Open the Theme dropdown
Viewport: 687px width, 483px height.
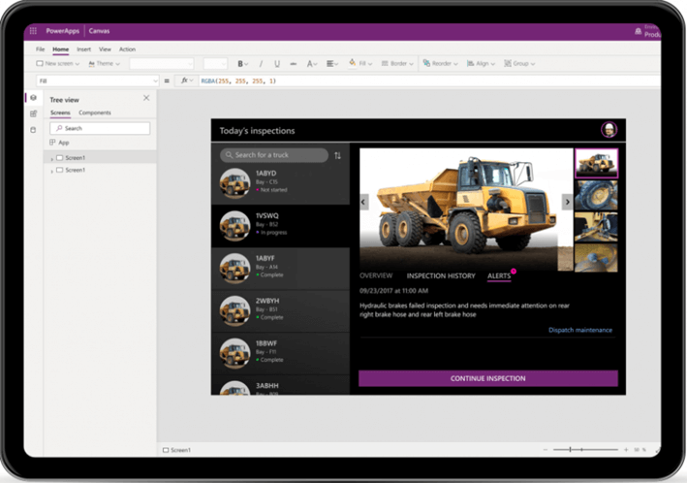105,64
